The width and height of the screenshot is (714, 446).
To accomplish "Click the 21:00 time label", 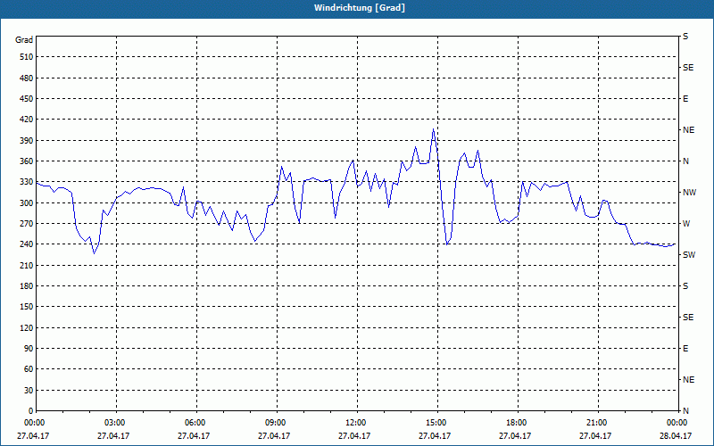I will click(x=595, y=422).
